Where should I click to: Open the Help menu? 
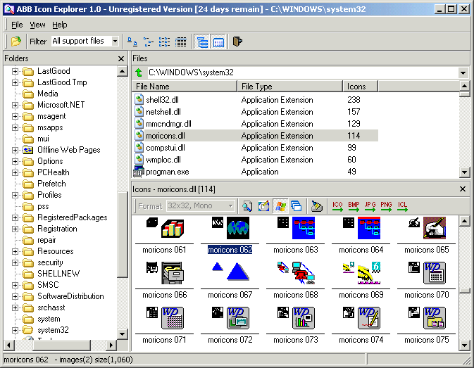(x=60, y=25)
